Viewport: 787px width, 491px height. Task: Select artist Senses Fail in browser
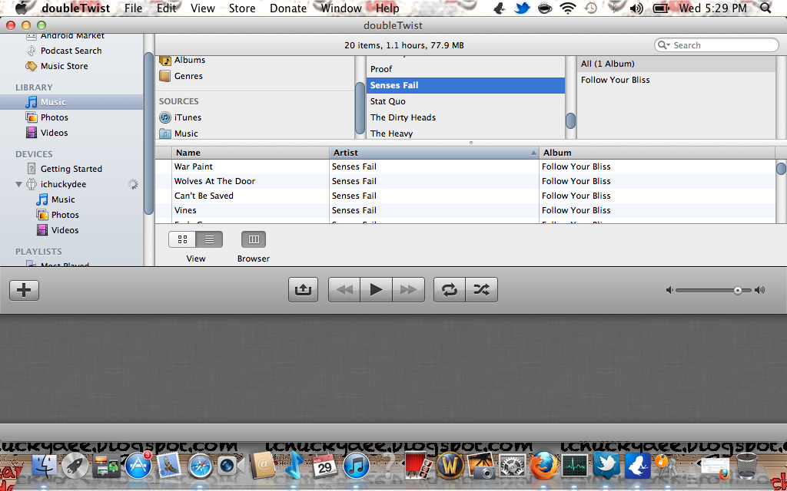point(465,85)
